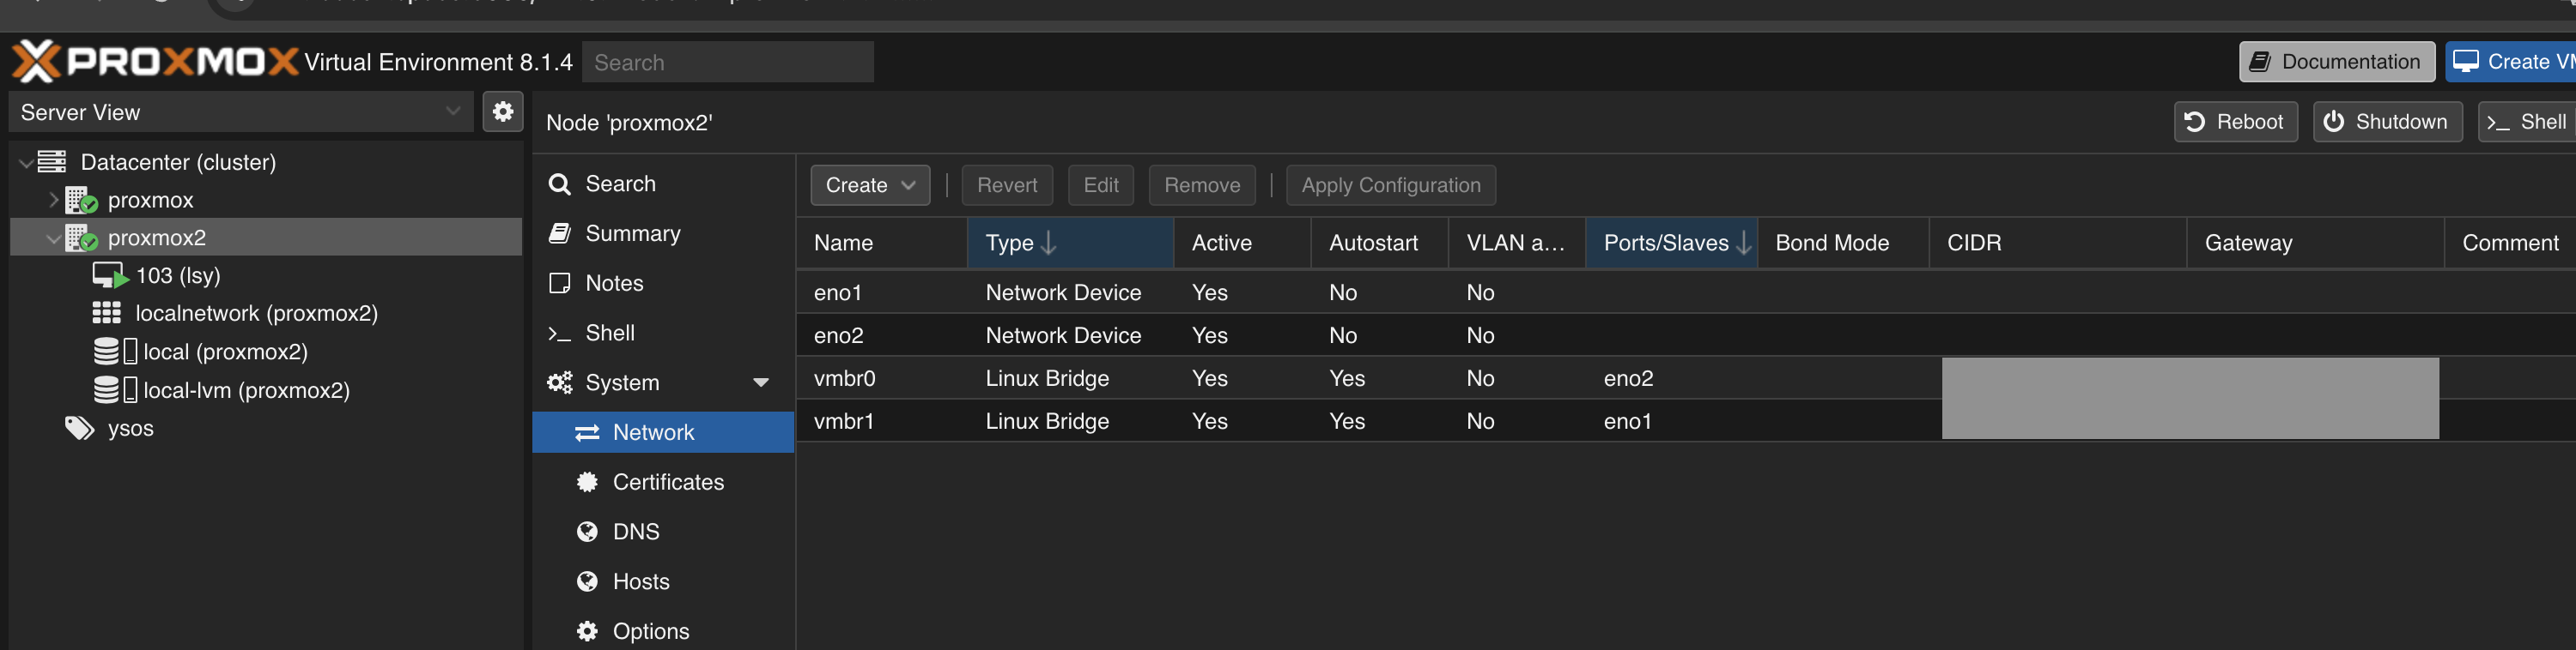The image size is (2576, 650).
Task: Click the proxmox2 node icon
Action: (x=81, y=238)
